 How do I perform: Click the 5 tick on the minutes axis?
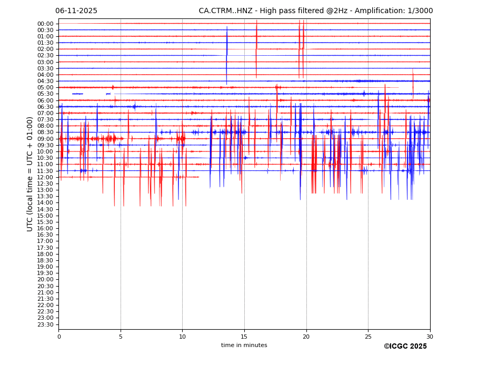click(121, 337)
